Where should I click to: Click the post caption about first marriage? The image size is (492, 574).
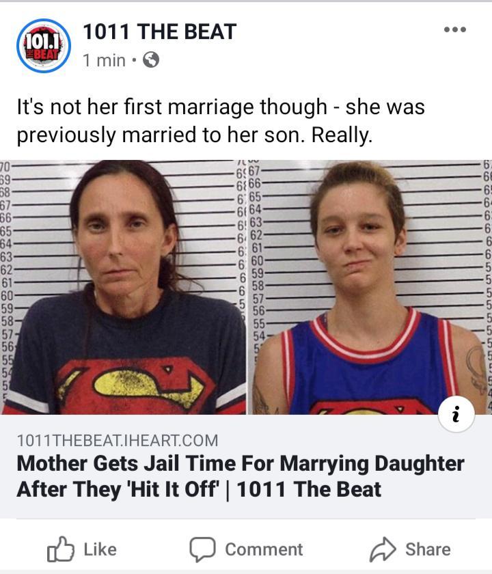(221, 121)
